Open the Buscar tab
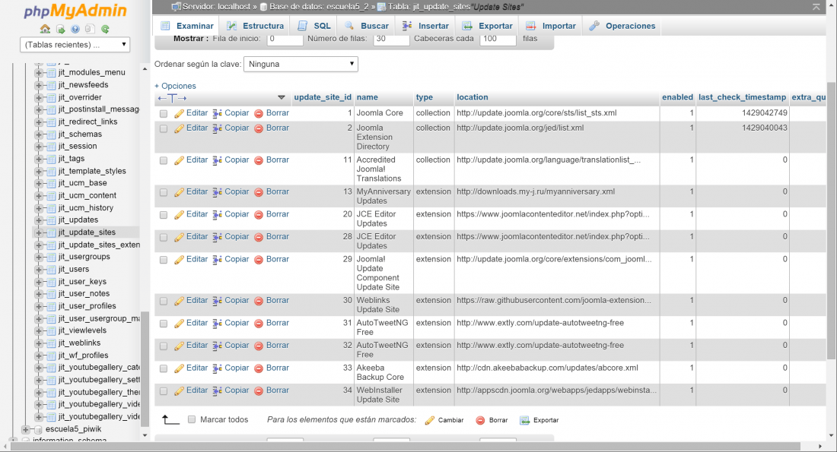The height and width of the screenshot is (452, 837). [x=367, y=26]
